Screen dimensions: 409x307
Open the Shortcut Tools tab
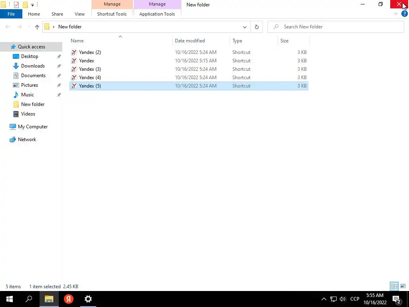click(x=112, y=14)
